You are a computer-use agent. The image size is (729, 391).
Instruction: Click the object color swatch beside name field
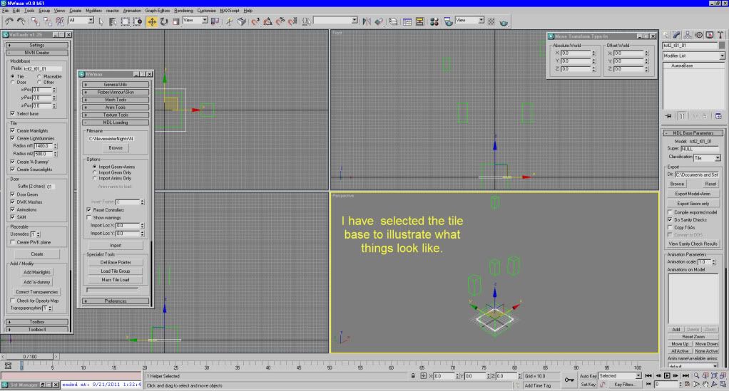(721, 45)
